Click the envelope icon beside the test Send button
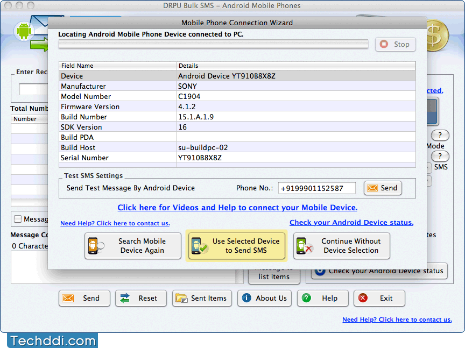Viewport: 465px width, 348px height. (x=372, y=188)
